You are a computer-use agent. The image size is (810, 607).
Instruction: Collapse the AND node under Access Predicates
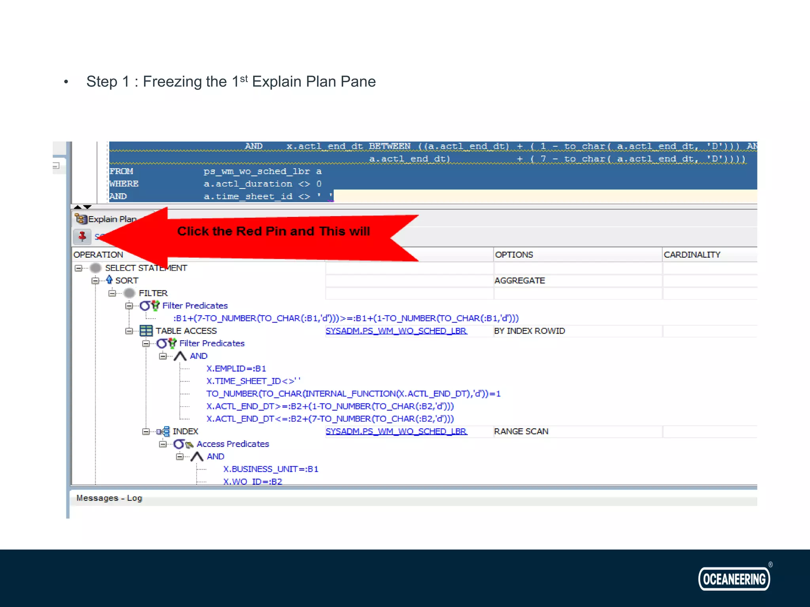click(x=180, y=457)
